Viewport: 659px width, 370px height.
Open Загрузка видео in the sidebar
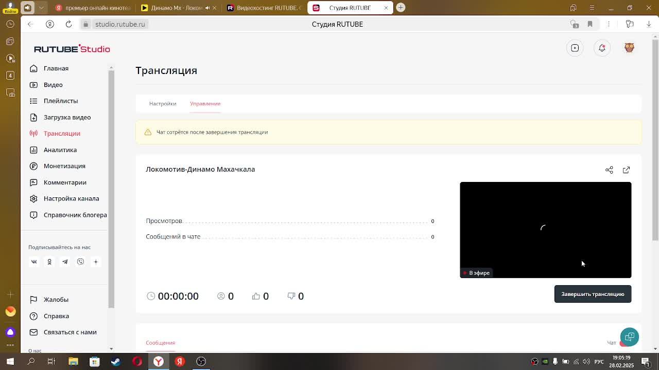[x=67, y=117]
